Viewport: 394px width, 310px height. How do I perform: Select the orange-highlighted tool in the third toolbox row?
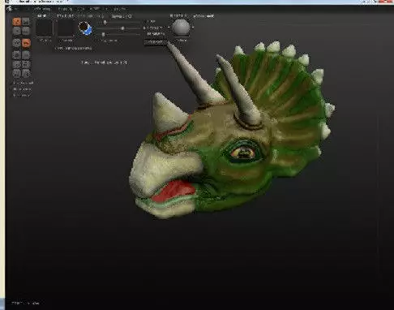(x=26, y=43)
